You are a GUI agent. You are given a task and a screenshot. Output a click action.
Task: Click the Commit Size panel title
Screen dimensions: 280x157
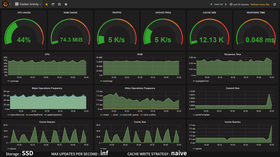click(232, 88)
